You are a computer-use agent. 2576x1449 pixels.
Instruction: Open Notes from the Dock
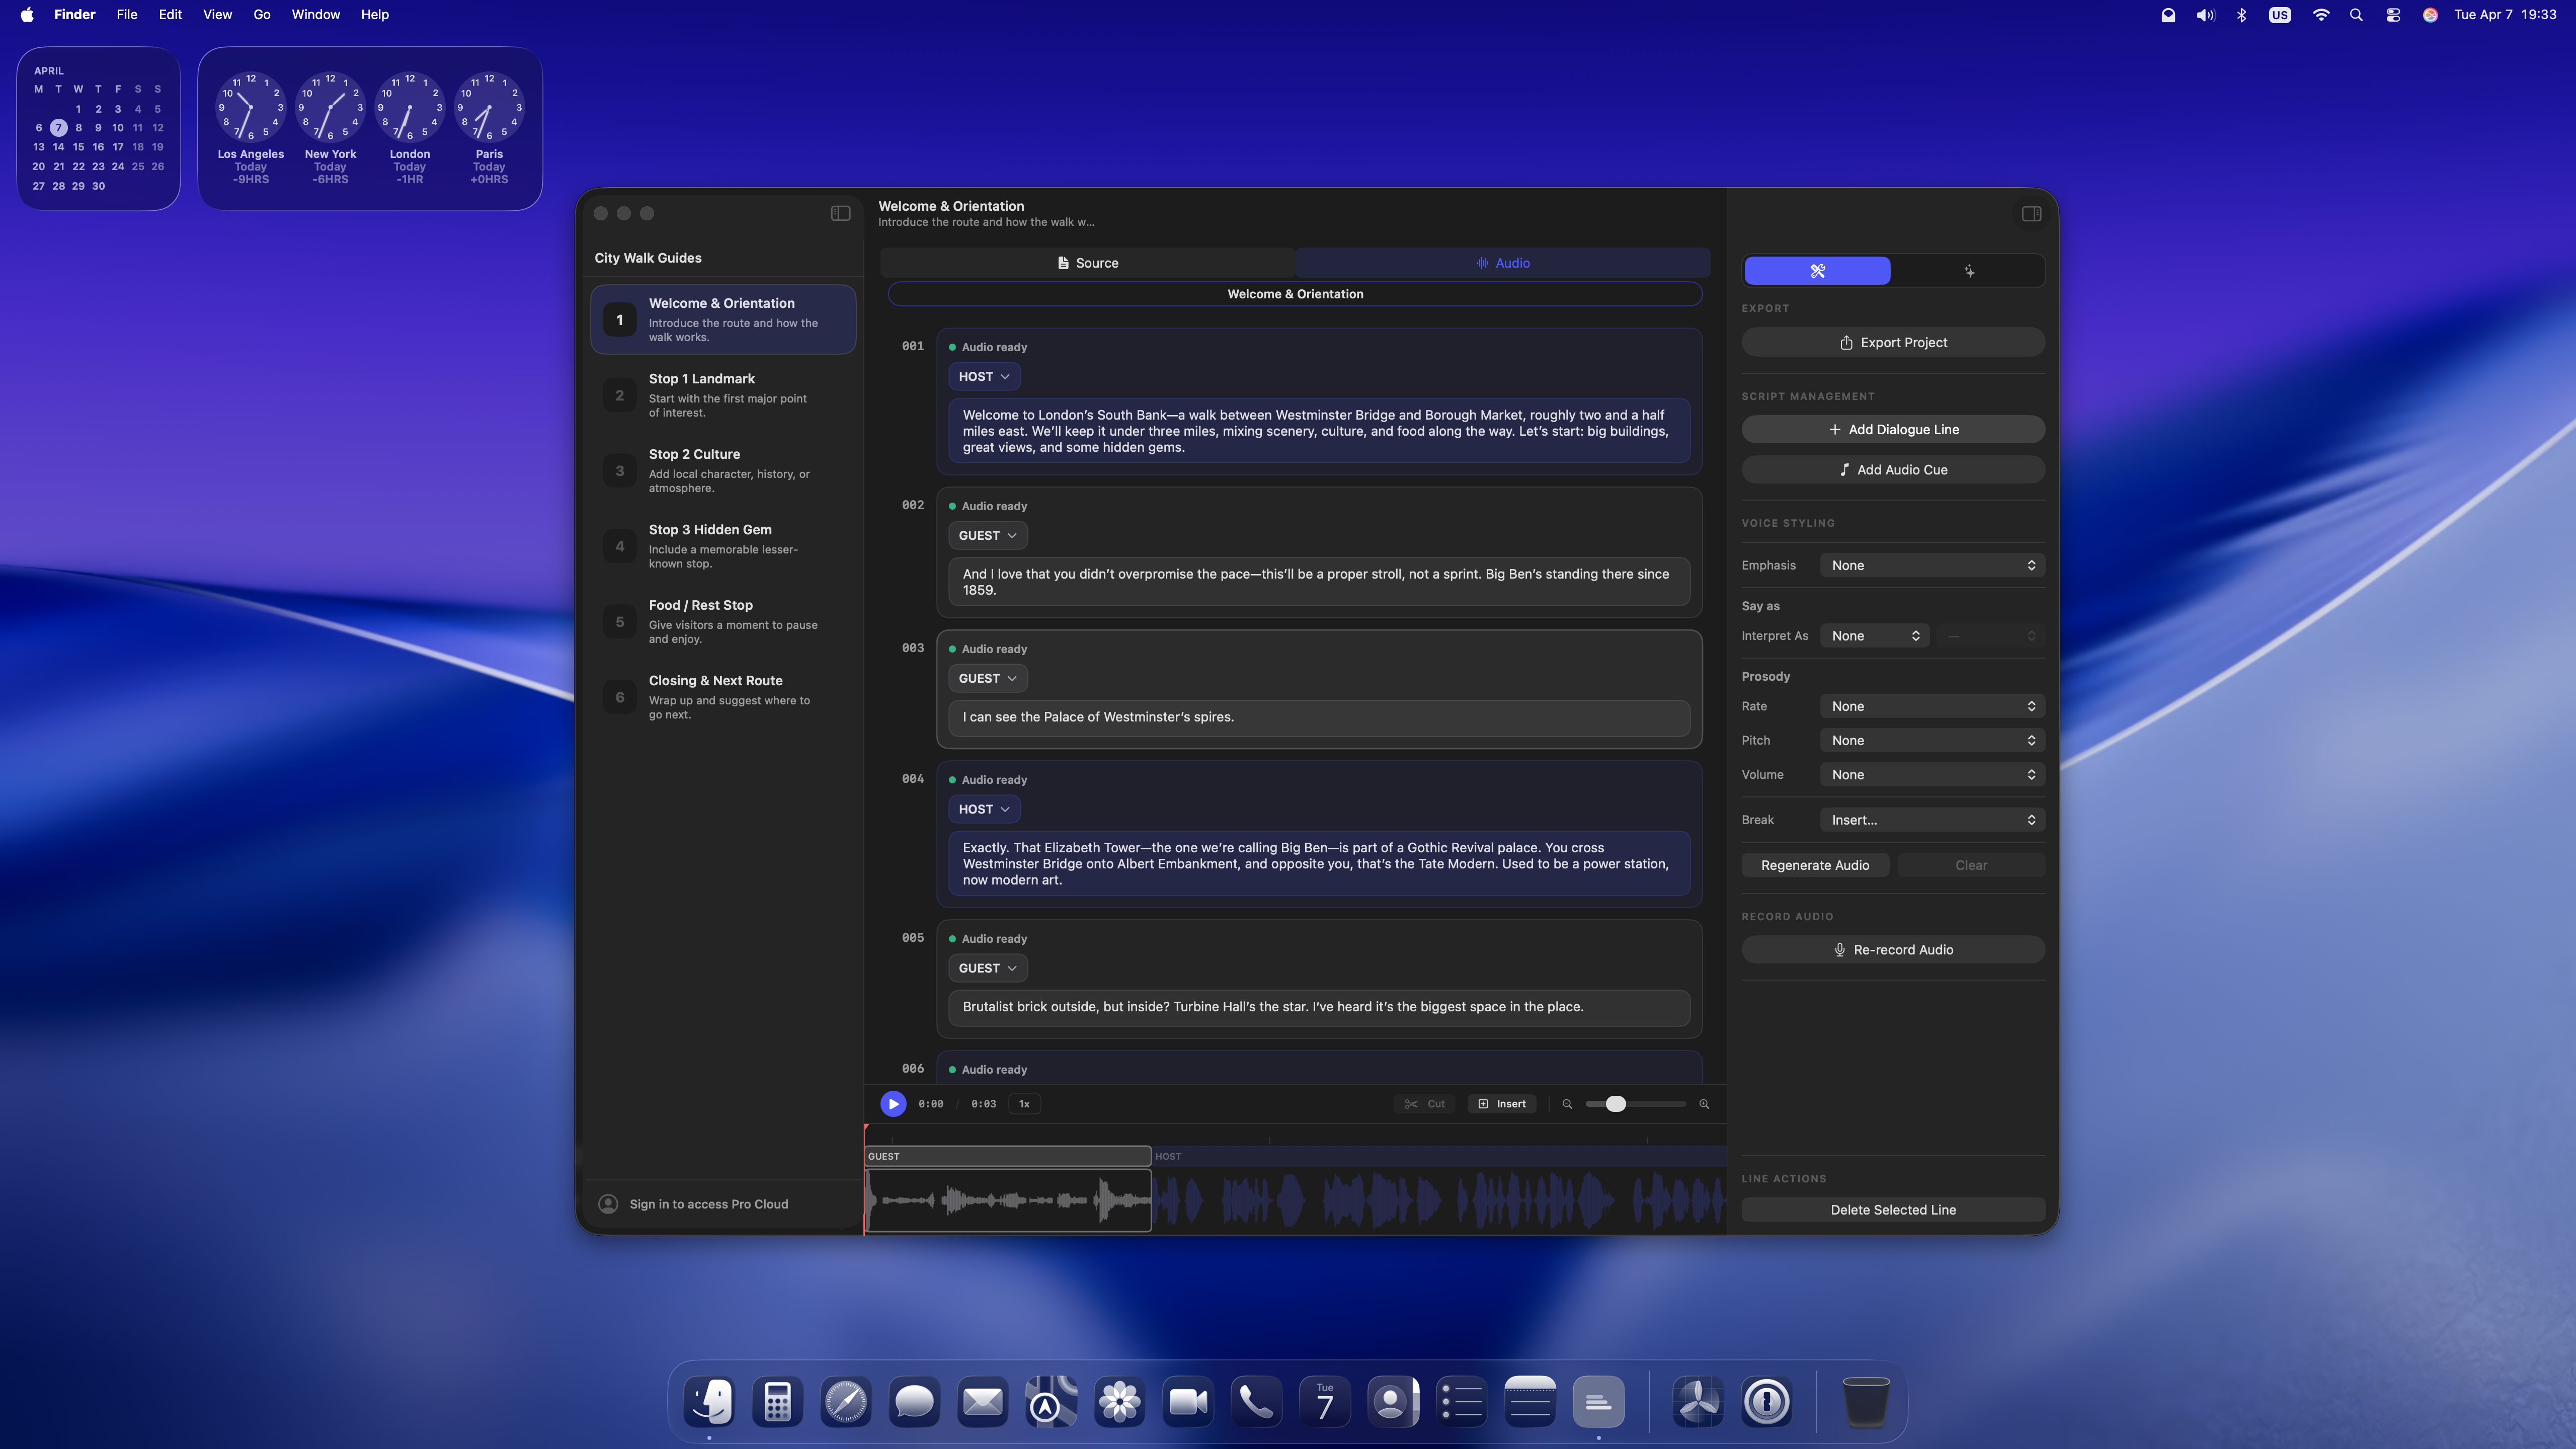tap(1530, 1401)
